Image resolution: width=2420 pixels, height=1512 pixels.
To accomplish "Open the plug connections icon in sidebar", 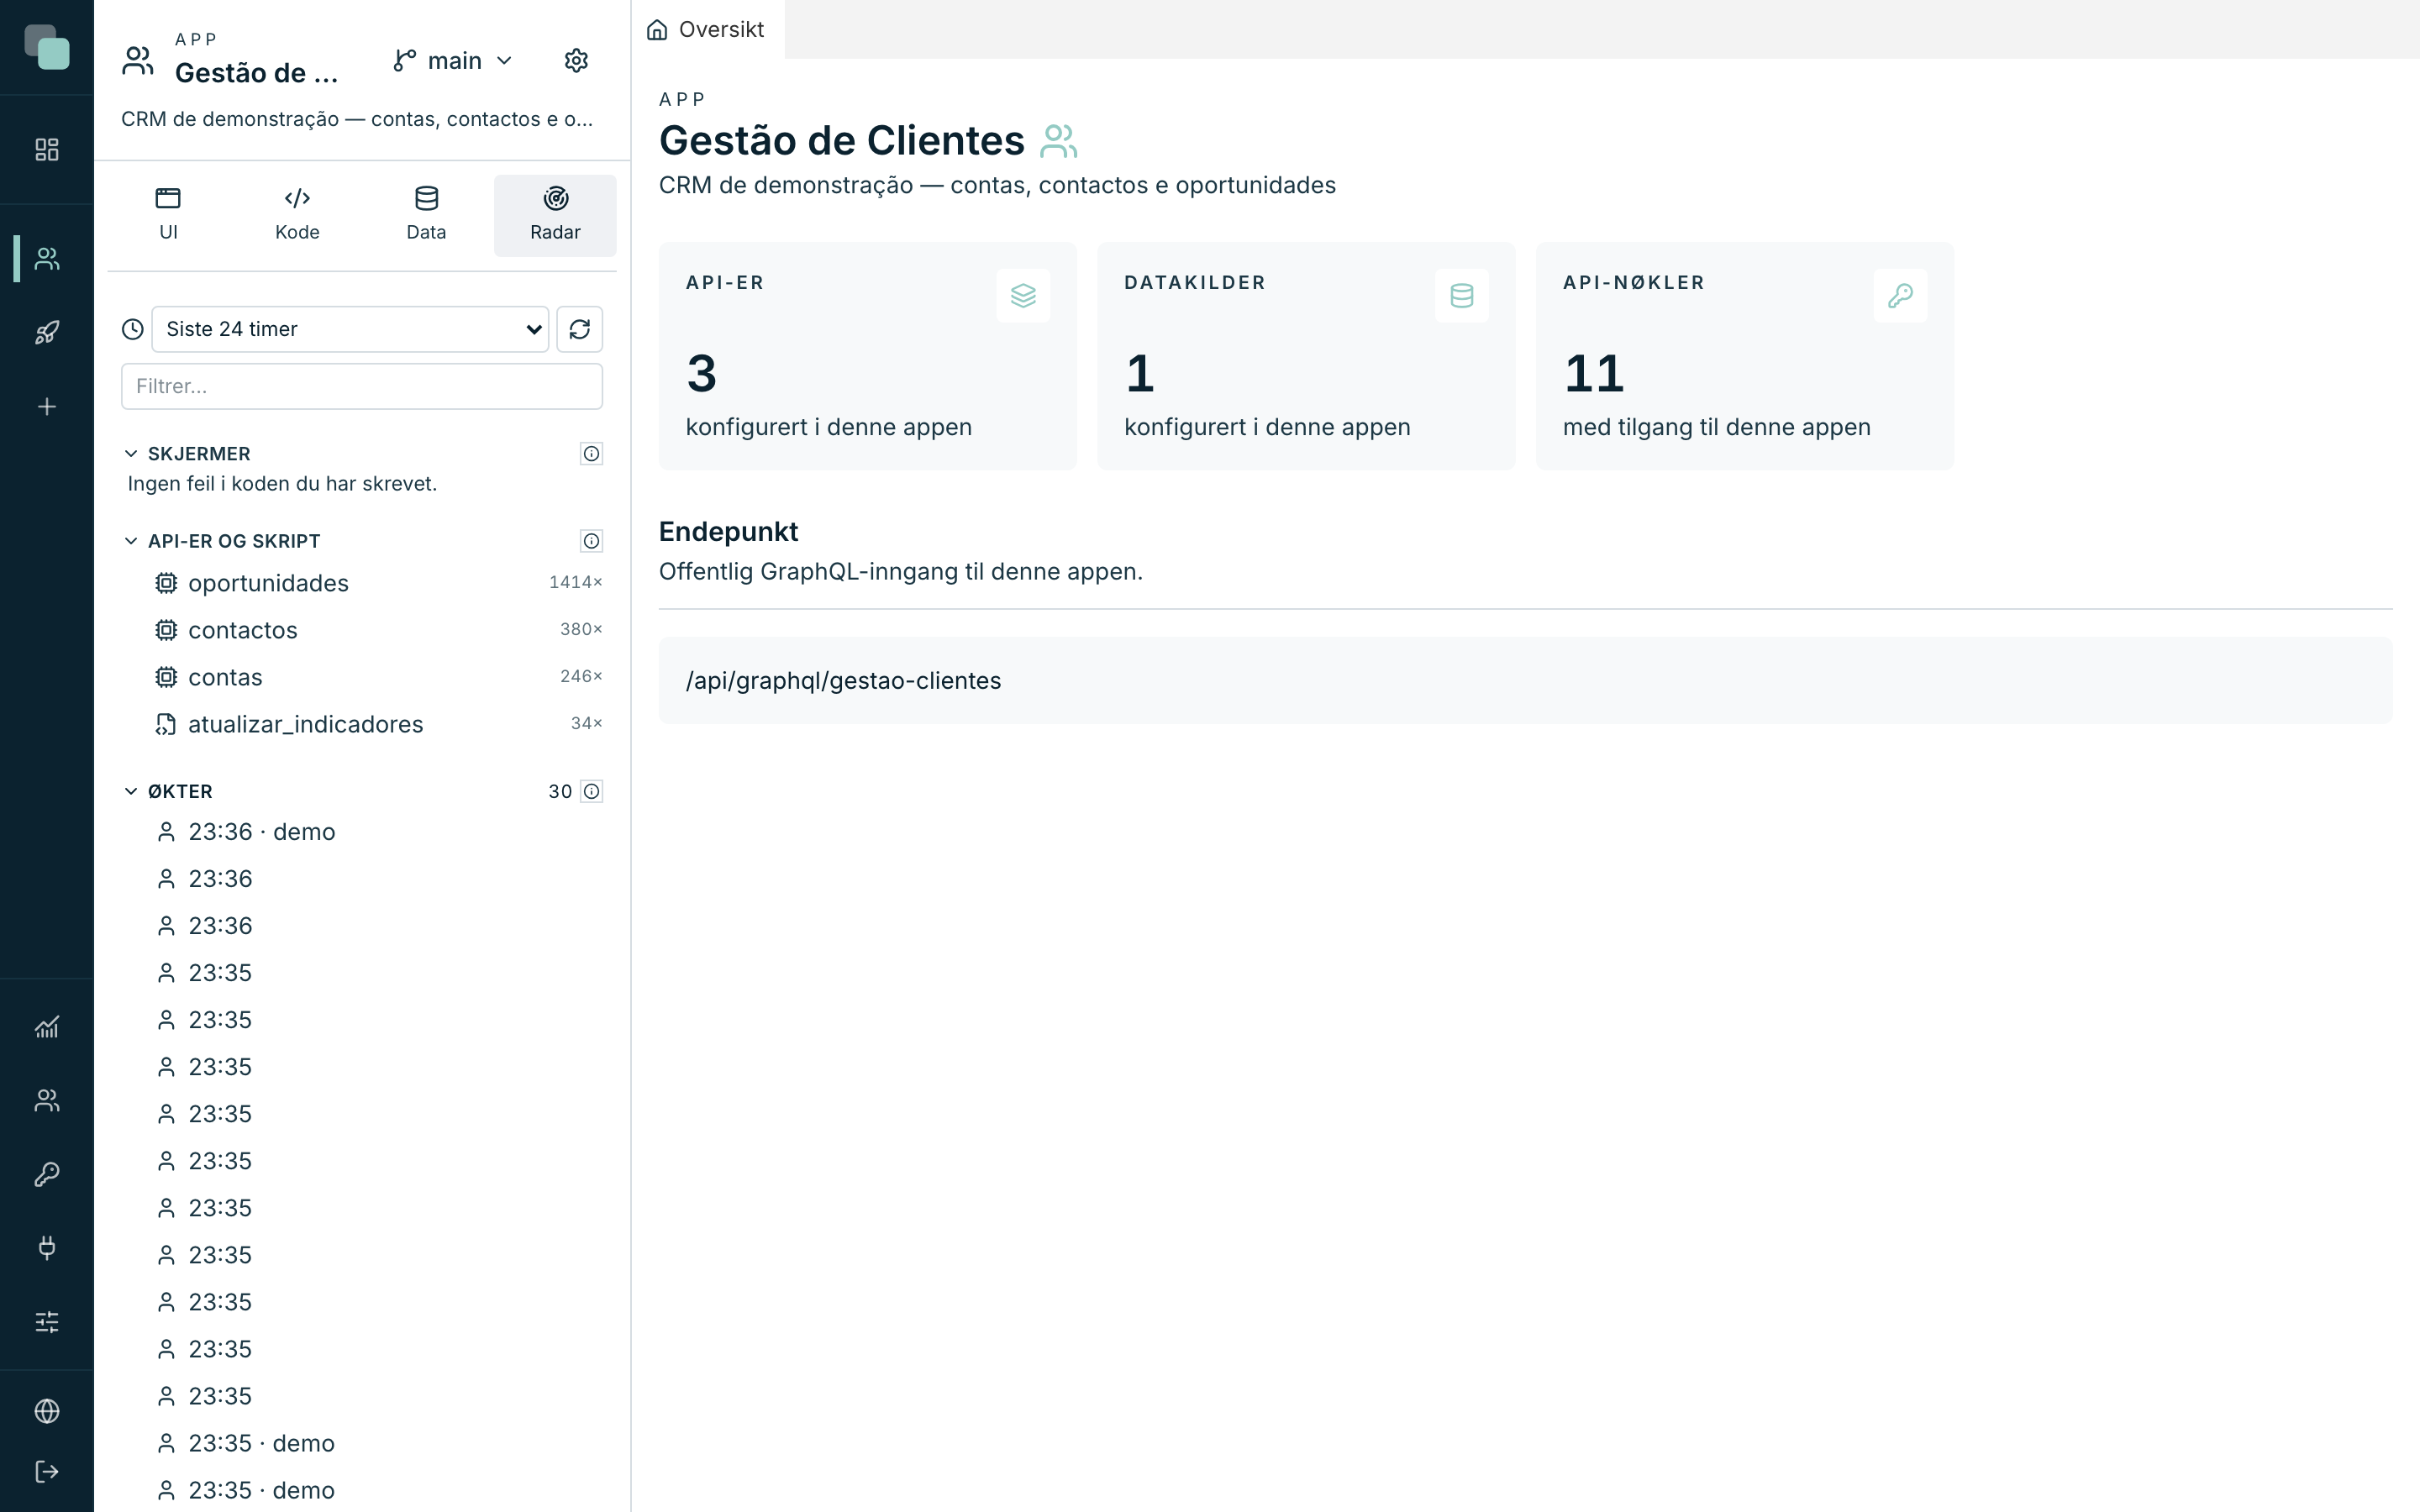I will 47,1248.
